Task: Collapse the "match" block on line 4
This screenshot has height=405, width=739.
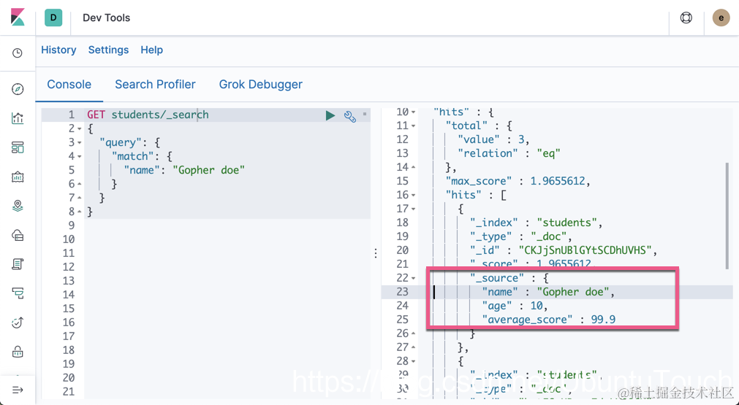Action: tap(79, 156)
